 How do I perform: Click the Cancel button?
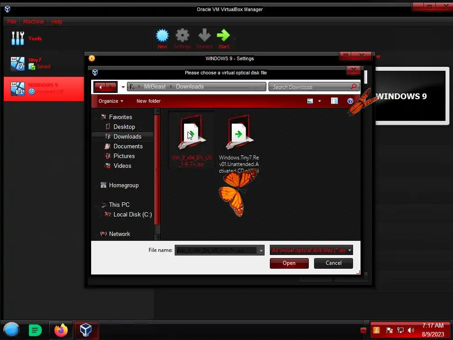[334, 263]
